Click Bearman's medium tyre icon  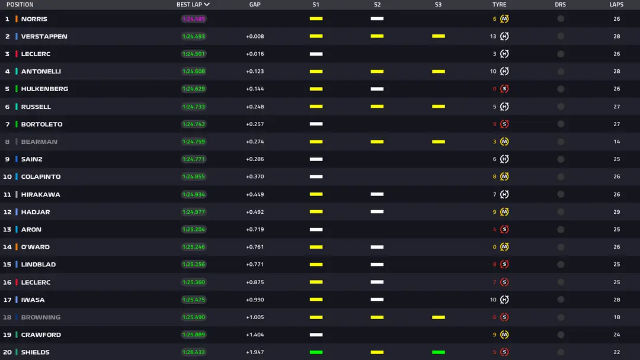tap(504, 142)
